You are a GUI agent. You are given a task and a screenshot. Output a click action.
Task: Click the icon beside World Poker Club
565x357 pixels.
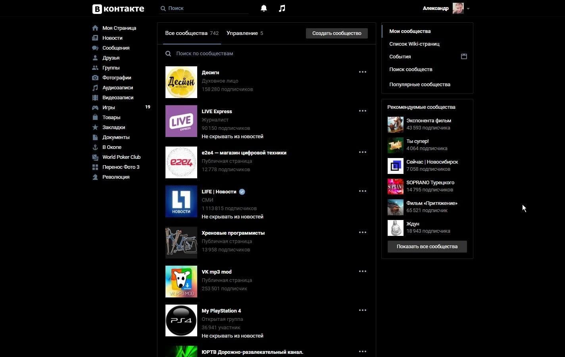click(x=95, y=157)
